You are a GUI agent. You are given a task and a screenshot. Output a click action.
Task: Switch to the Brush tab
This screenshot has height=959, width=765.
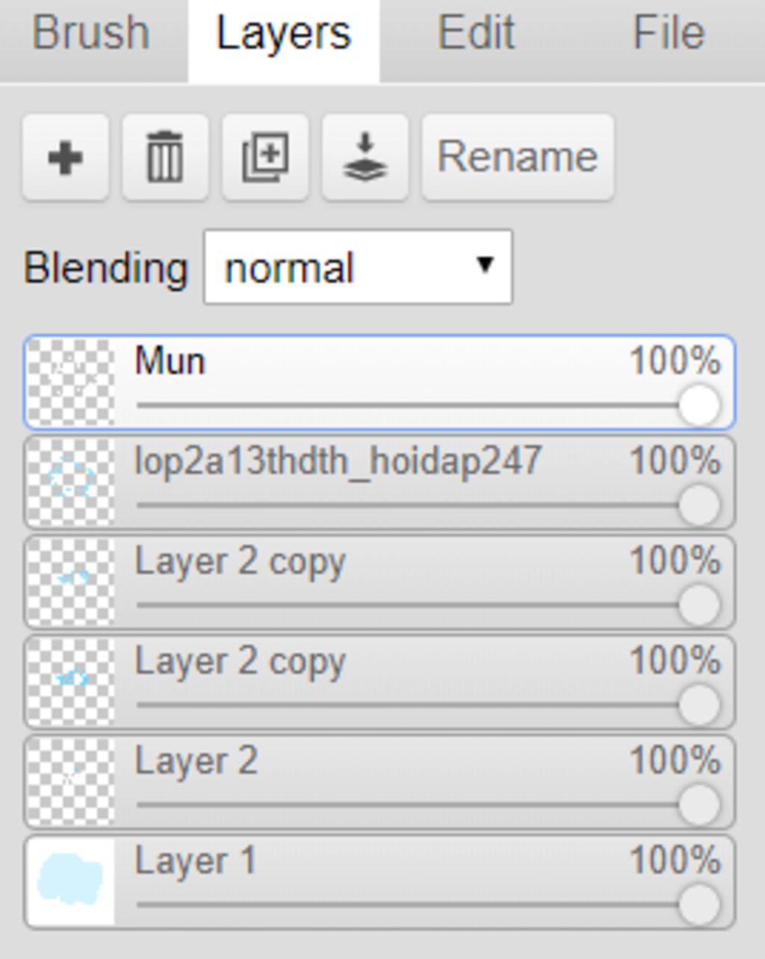[91, 34]
